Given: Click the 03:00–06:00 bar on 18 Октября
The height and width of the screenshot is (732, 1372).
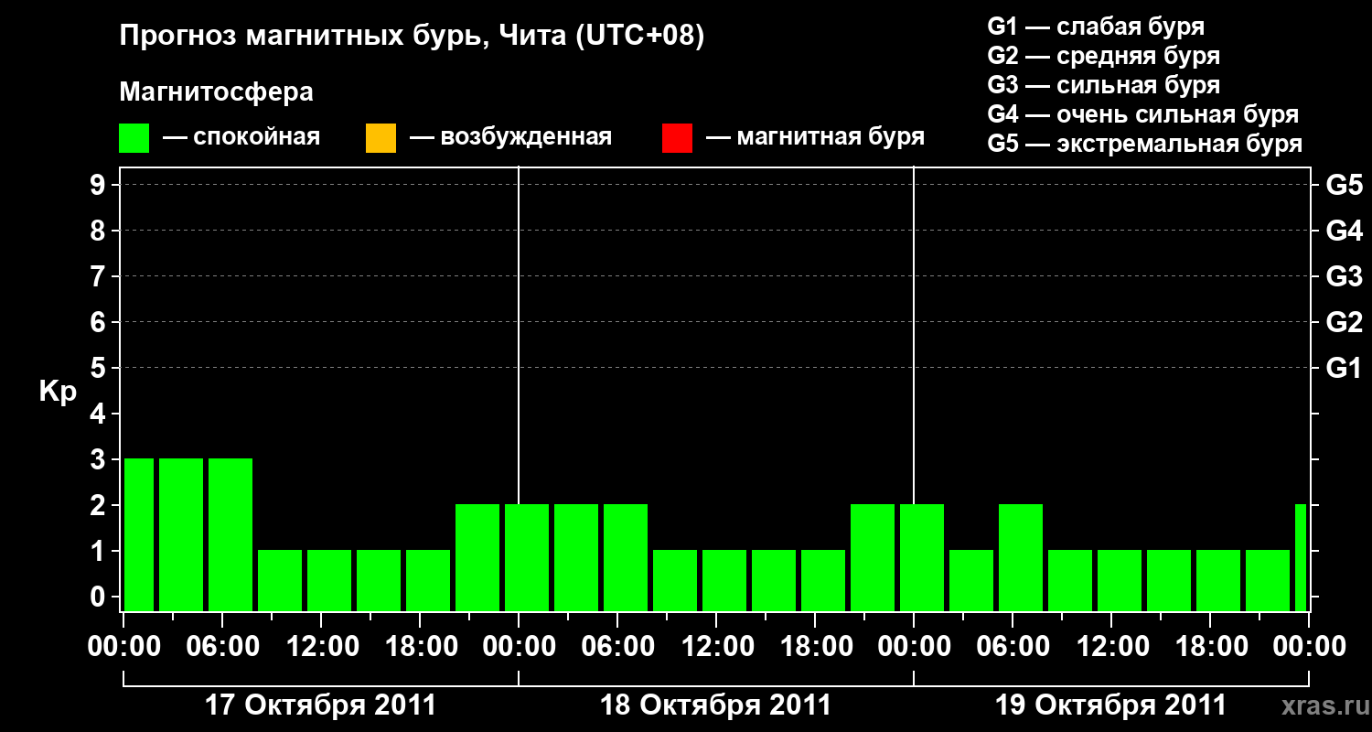Looking at the screenshot, I should [576, 557].
